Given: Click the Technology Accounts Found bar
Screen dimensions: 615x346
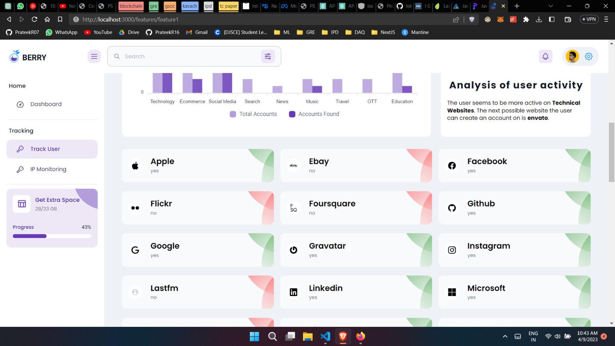Looking at the screenshot, I should coord(167,83).
